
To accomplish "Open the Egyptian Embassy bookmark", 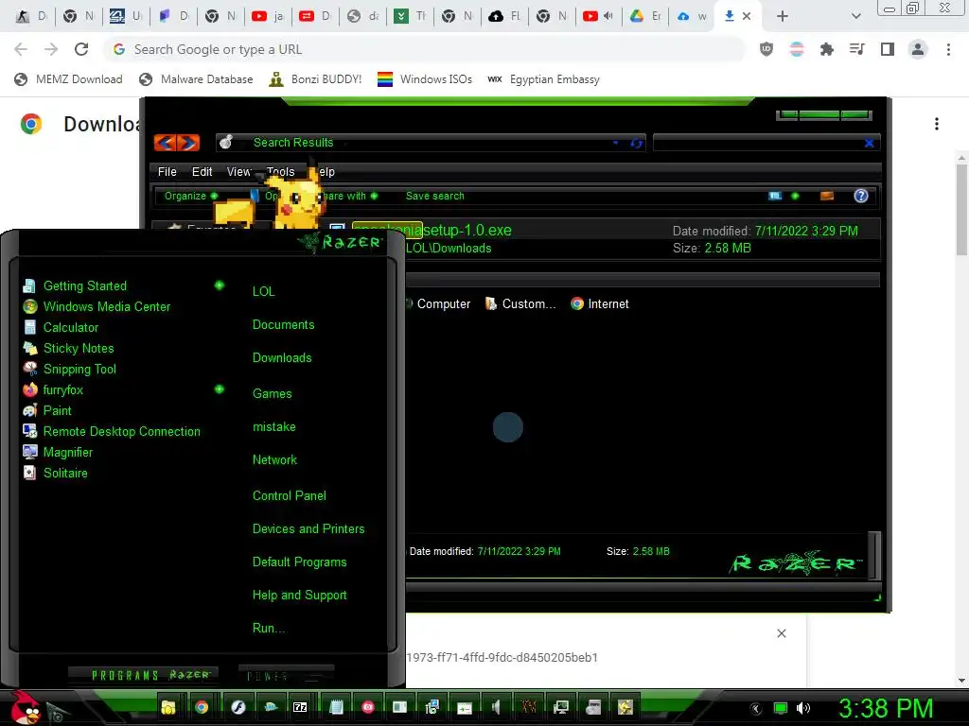I will [x=544, y=79].
